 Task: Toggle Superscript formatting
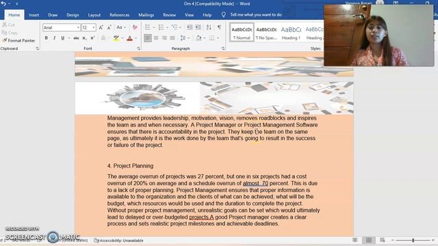tap(92, 38)
